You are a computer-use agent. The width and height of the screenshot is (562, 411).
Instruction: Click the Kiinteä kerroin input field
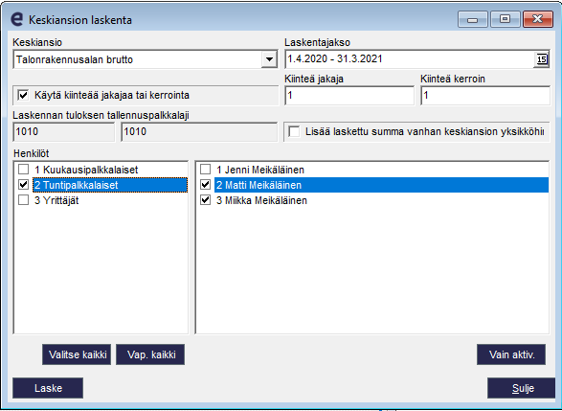[x=485, y=96]
